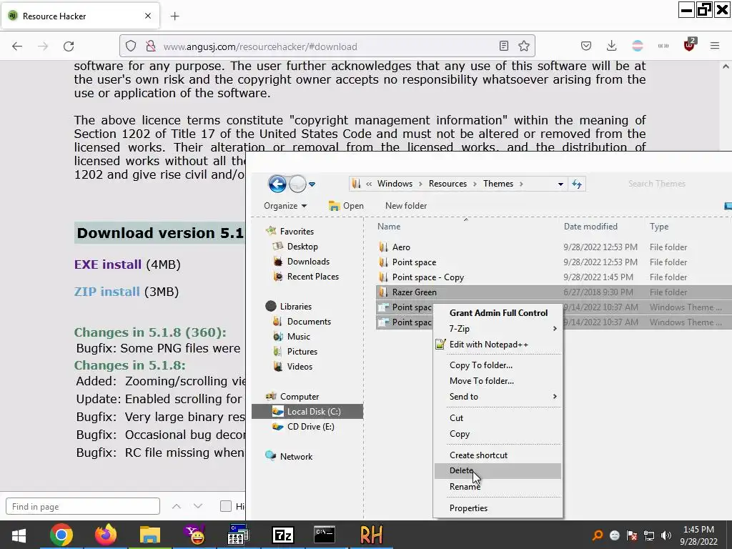Image resolution: width=732 pixels, height=549 pixels.
Task: Click the Open toolbar button in Explorer
Action: tap(346, 206)
